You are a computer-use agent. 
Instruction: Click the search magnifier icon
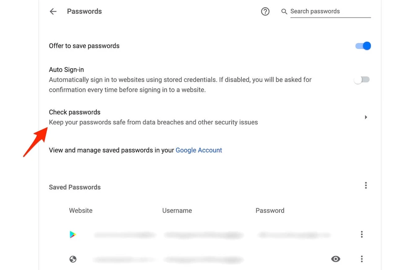(x=284, y=11)
